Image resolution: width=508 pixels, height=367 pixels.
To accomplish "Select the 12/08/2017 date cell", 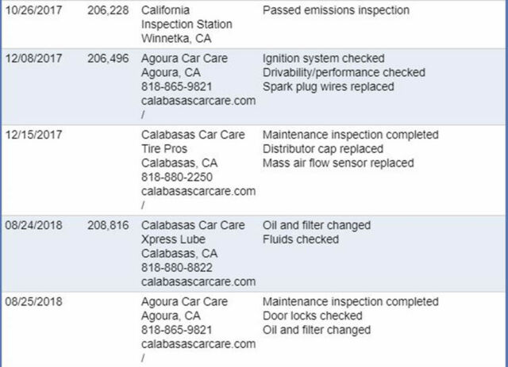I will (33, 59).
